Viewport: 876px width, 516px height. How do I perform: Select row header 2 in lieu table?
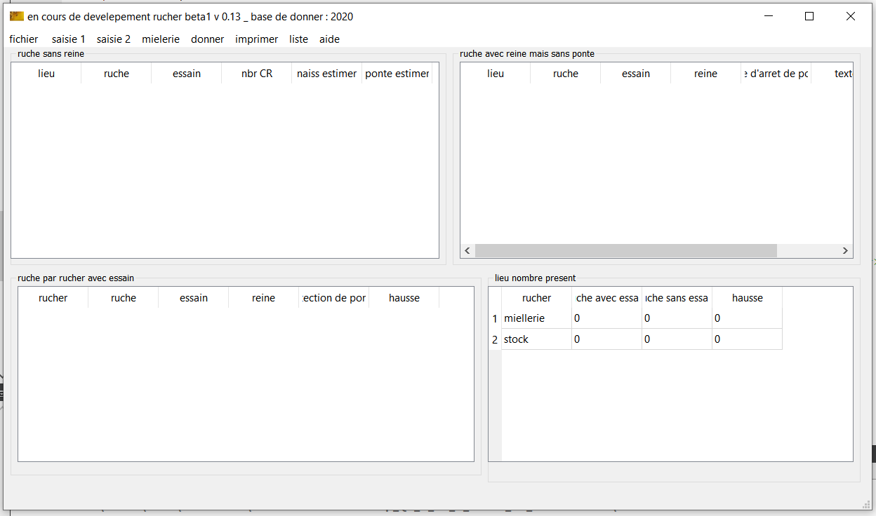pos(495,339)
